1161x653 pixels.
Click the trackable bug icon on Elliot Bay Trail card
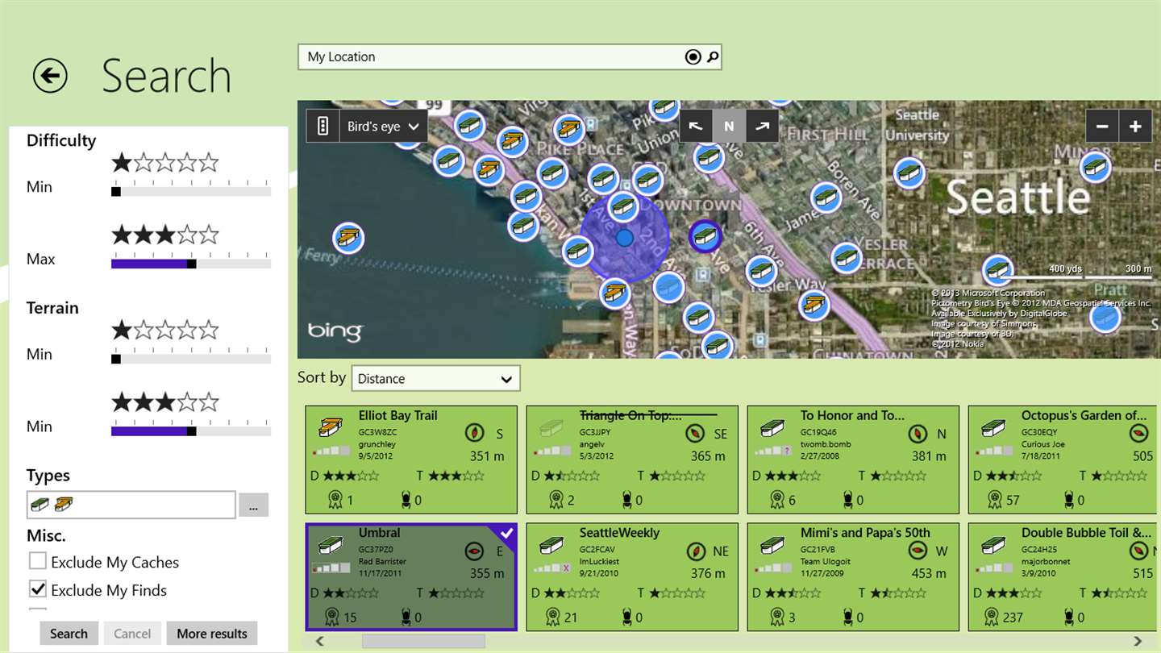406,500
